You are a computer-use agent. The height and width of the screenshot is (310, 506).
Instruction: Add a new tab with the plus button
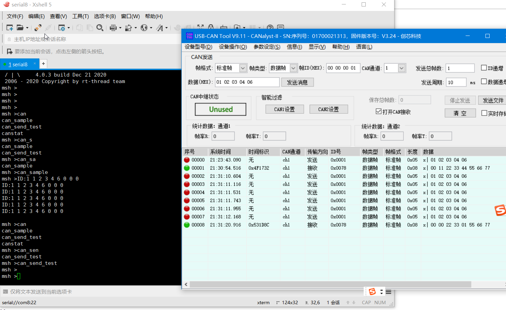pos(43,64)
